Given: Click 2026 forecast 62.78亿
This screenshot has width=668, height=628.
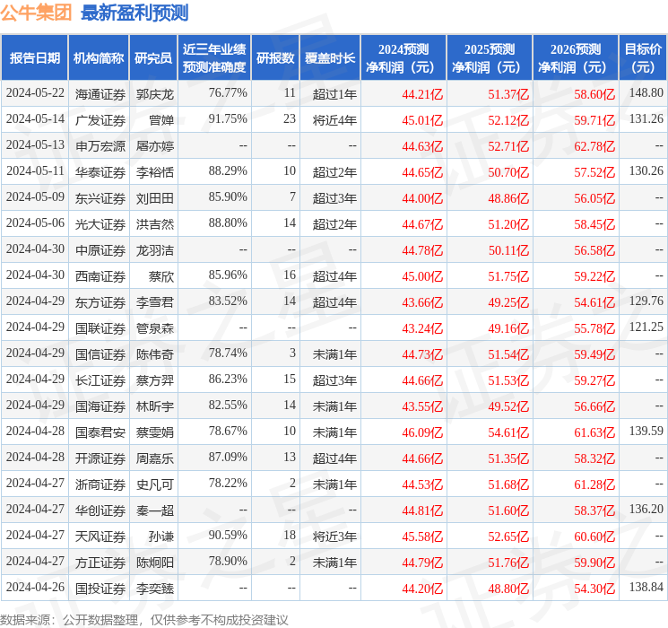Looking at the screenshot, I should (594, 146).
